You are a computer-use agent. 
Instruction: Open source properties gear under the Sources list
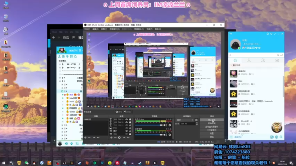click(x=119, y=138)
